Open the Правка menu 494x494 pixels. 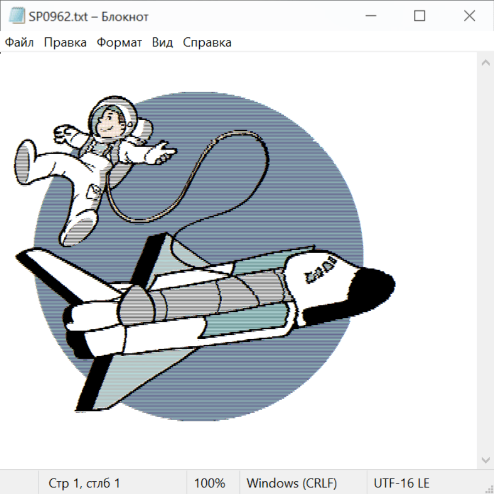65,43
